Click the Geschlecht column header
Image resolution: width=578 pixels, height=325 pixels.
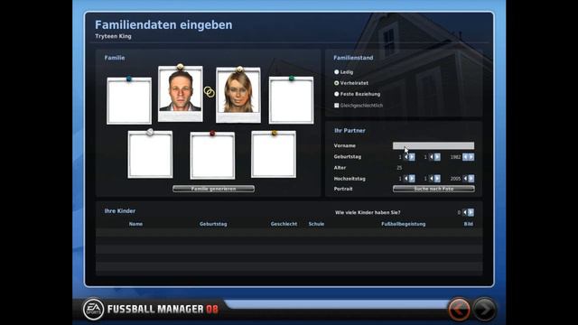coord(284,224)
